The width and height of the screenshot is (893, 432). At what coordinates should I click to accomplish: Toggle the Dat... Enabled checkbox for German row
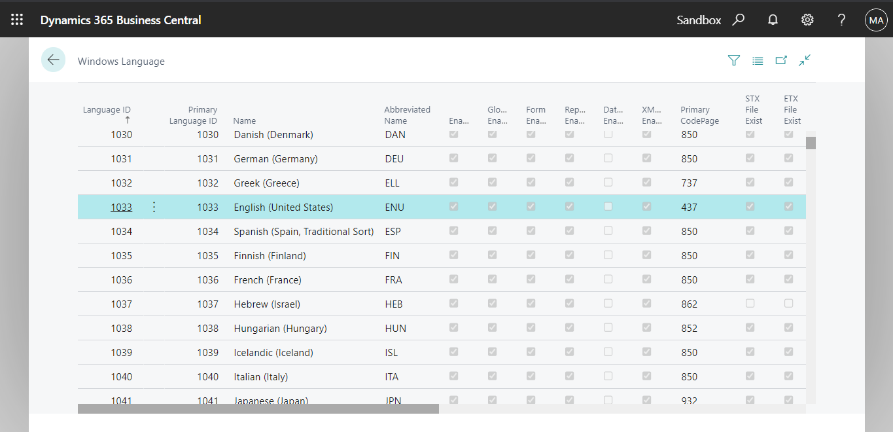(608, 158)
